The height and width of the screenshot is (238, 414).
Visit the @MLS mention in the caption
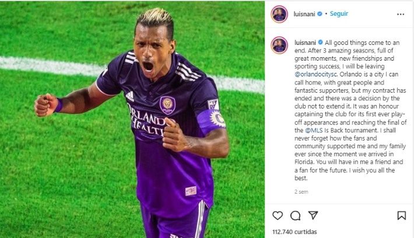314,130
